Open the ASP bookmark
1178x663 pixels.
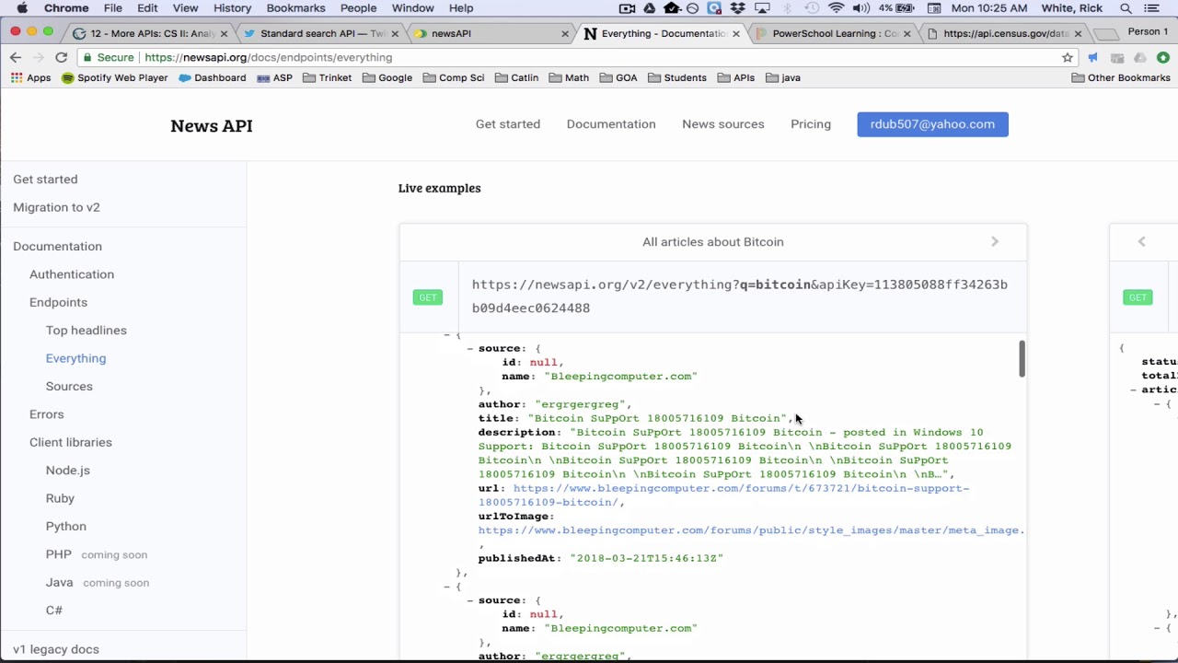274,77
